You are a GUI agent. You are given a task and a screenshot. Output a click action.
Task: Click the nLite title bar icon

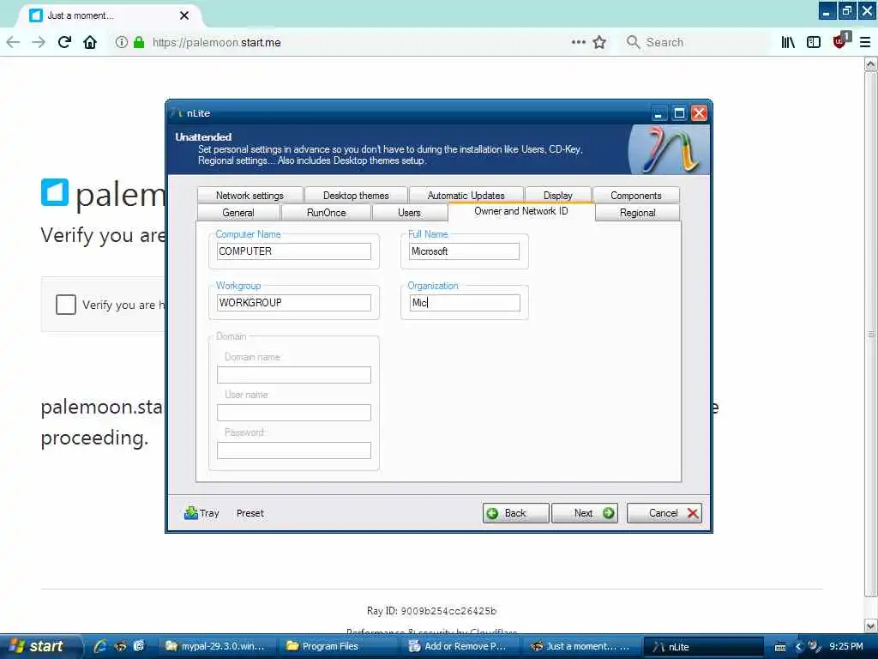[177, 113]
